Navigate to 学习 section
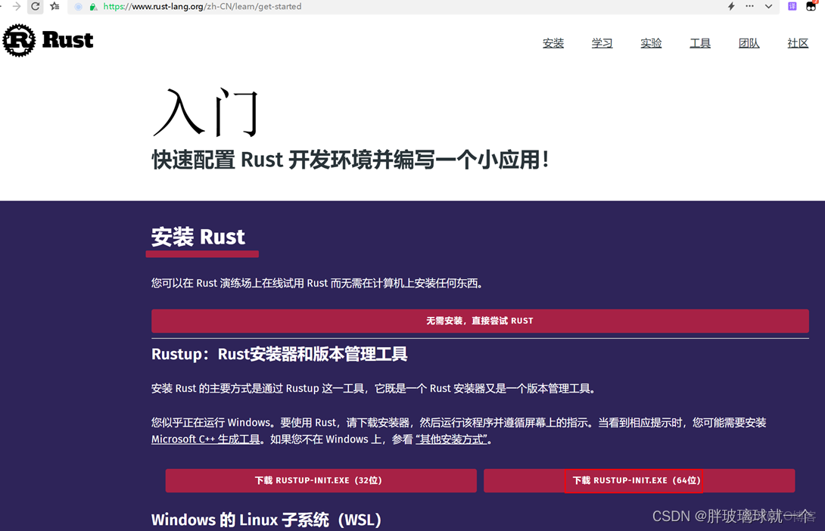The image size is (825, 531). click(x=602, y=43)
